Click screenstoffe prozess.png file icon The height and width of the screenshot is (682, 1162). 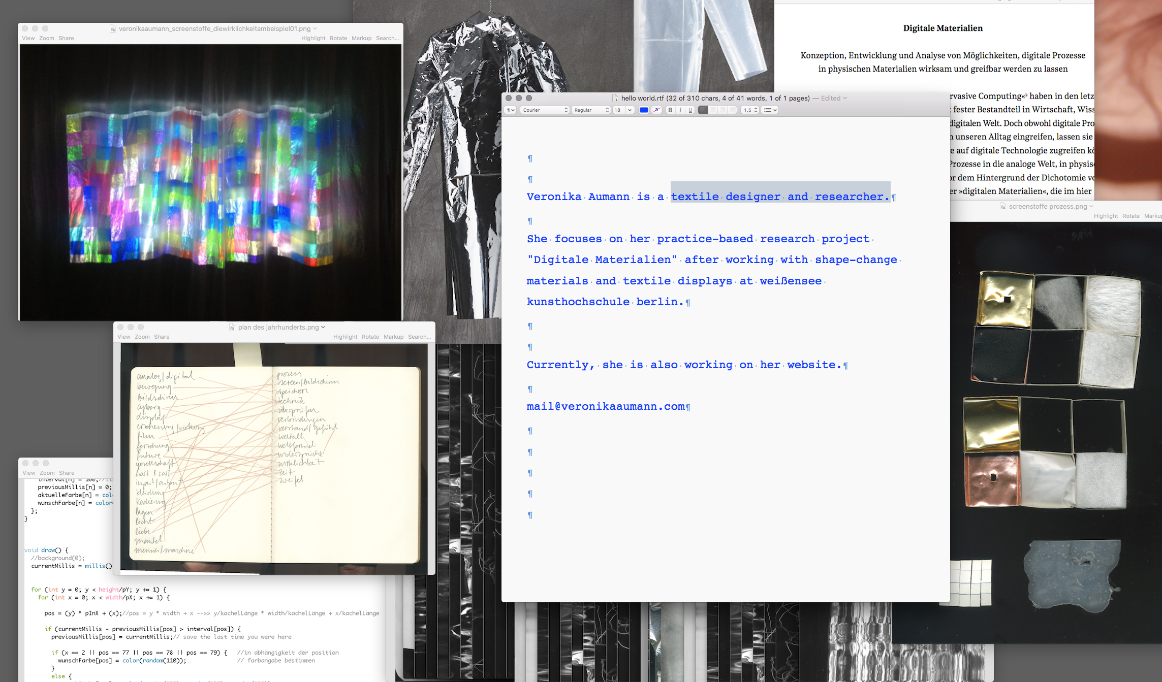1003,206
